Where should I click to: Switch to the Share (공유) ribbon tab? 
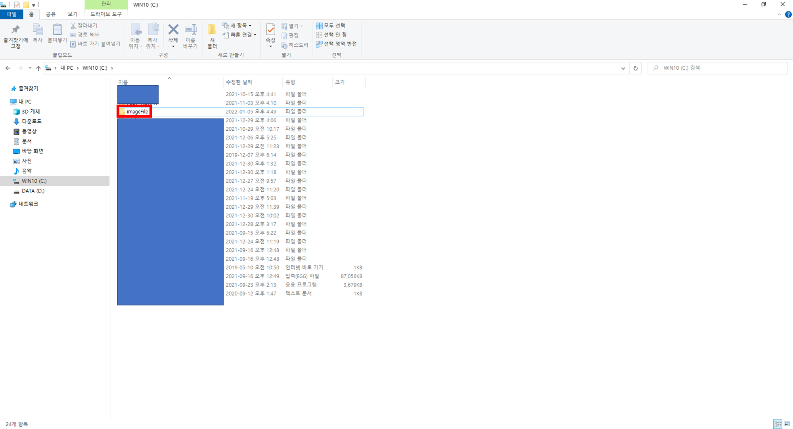pyautogui.click(x=50, y=14)
